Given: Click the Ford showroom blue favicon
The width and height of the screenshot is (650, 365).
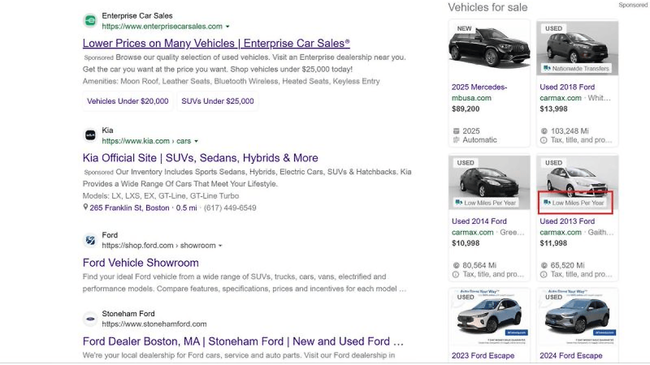Looking at the screenshot, I should click(x=90, y=240).
